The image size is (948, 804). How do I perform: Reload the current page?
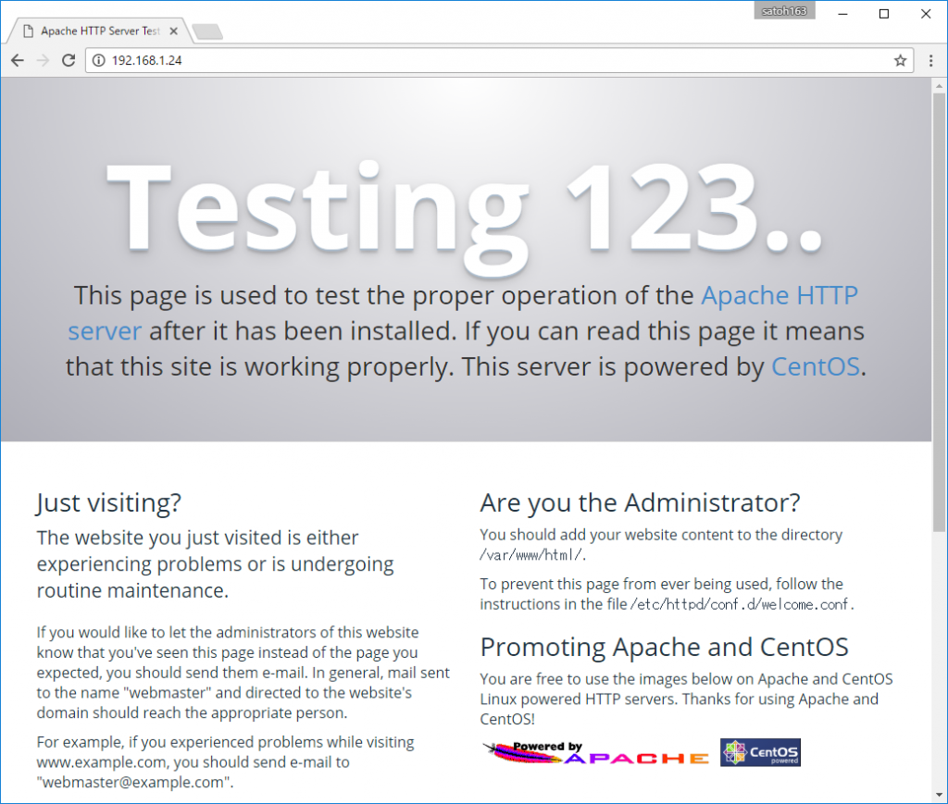click(69, 60)
